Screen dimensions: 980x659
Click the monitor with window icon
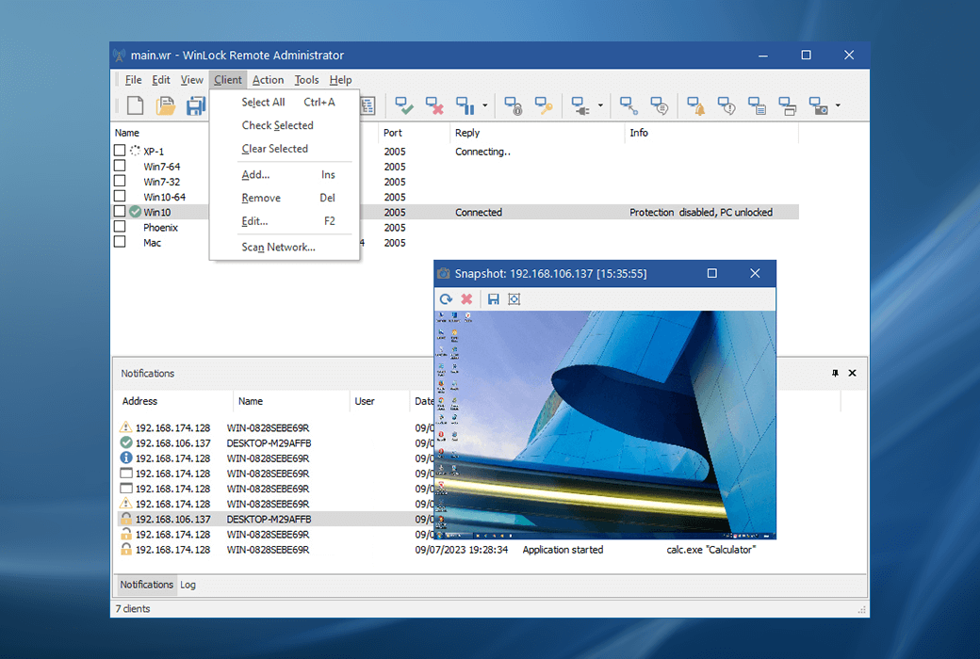click(x=787, y=105)
